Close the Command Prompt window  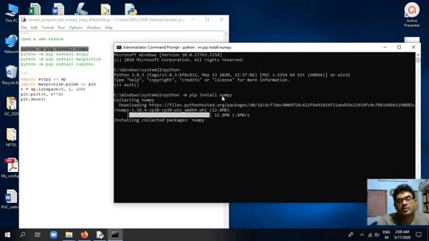click(414, 48)
